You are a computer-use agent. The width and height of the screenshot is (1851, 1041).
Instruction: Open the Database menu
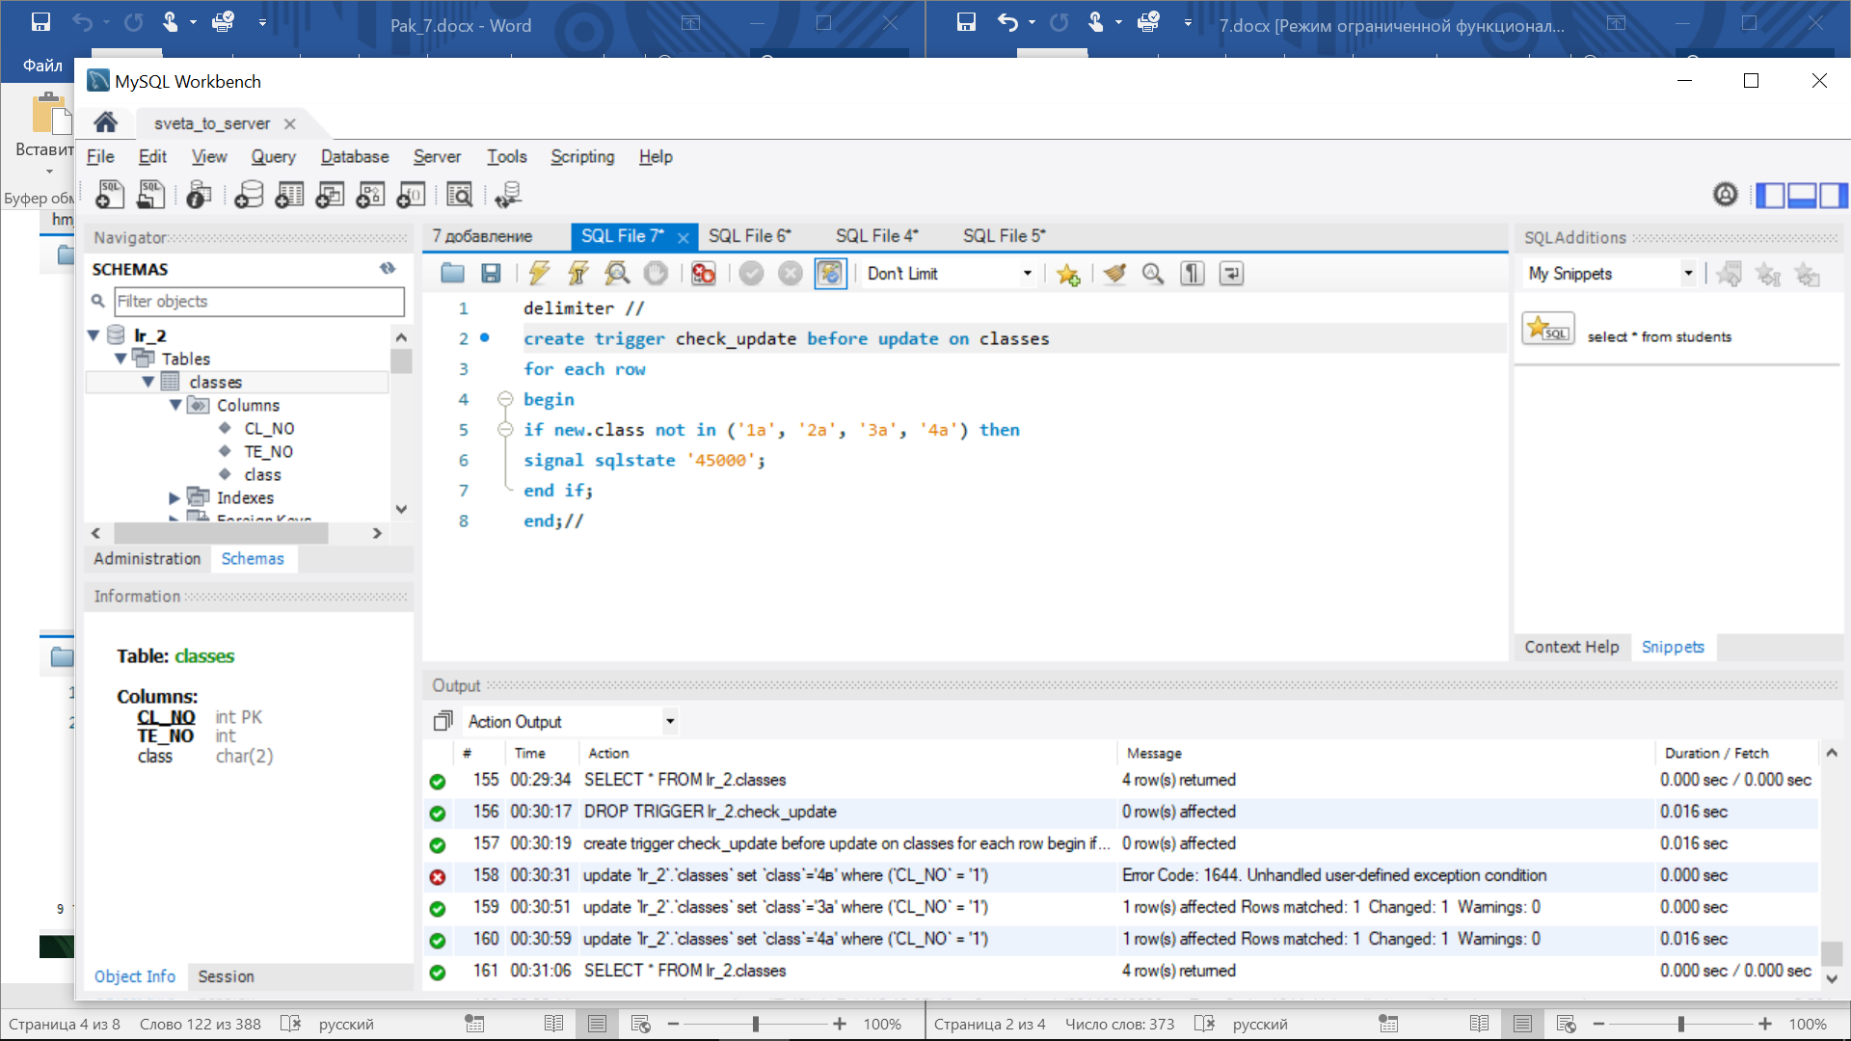[x=355, y=156]
